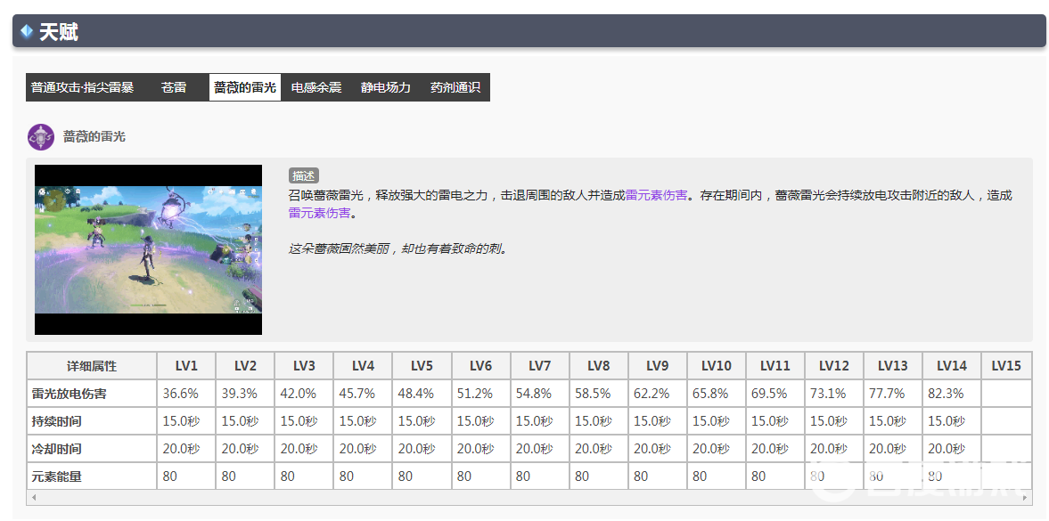Image resolution: width=1049 pixels, height=521 pixels.
Task: Click the LV12 column header
Action: click(x=833, y=366)
